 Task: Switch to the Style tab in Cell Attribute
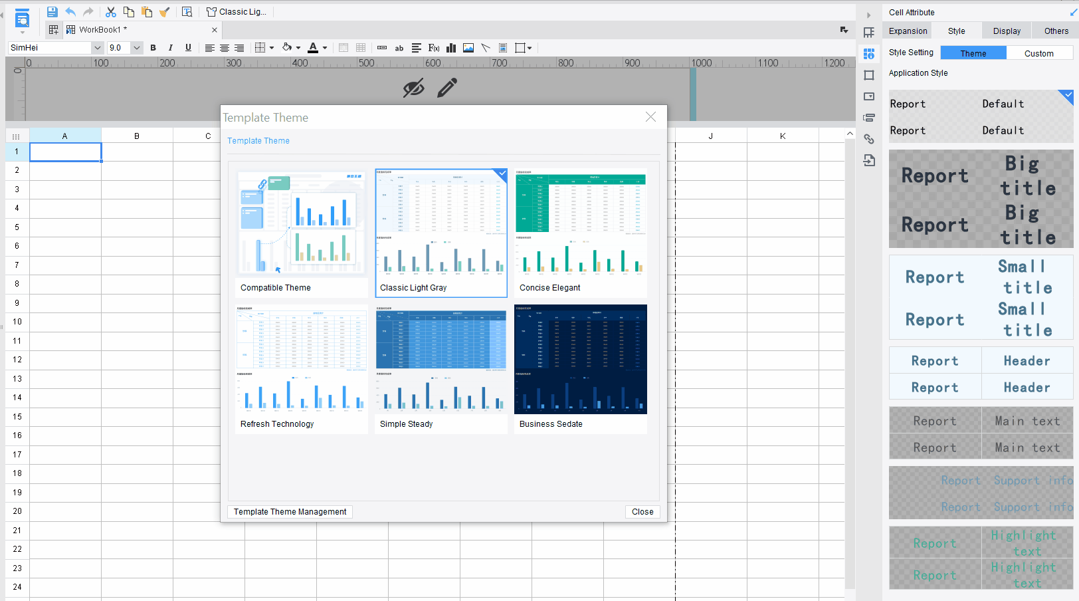956,31
